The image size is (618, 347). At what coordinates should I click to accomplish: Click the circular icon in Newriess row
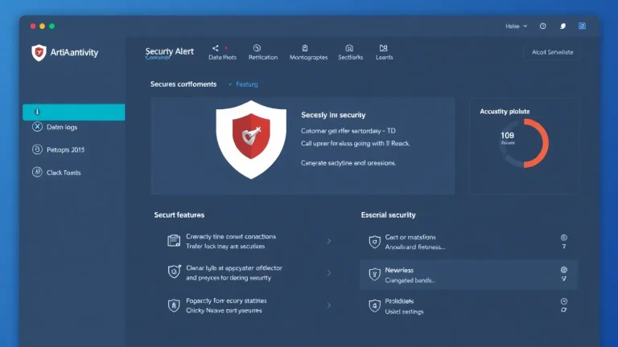[x=564, y=270]
